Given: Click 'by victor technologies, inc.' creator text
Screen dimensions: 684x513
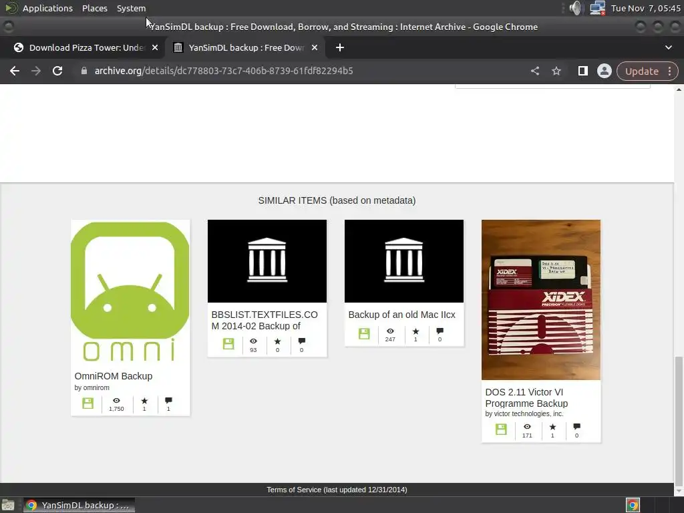Looking at the screenshot, I should pyautogui.click(x=524, y=413).
